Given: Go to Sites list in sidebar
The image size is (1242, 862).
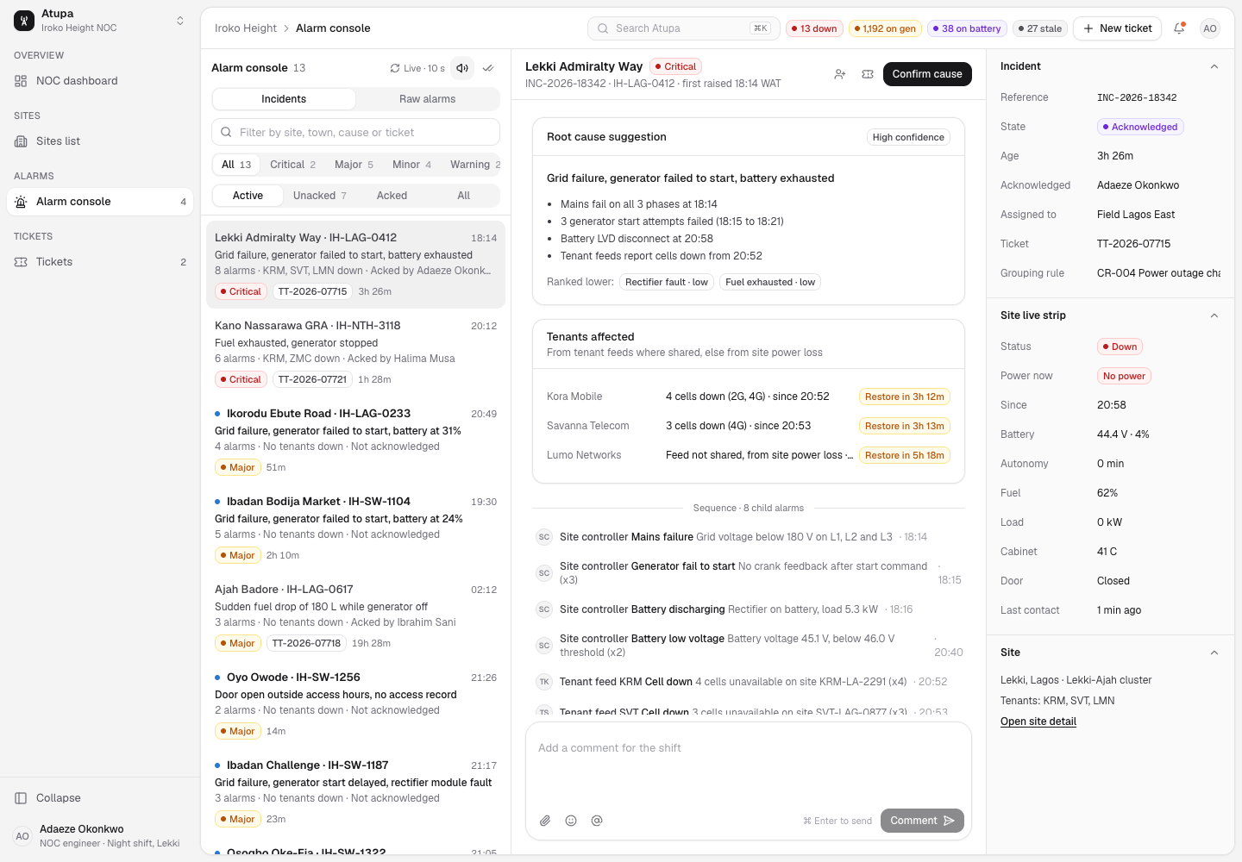Looking at the screenshot, I should pos(100,141).
